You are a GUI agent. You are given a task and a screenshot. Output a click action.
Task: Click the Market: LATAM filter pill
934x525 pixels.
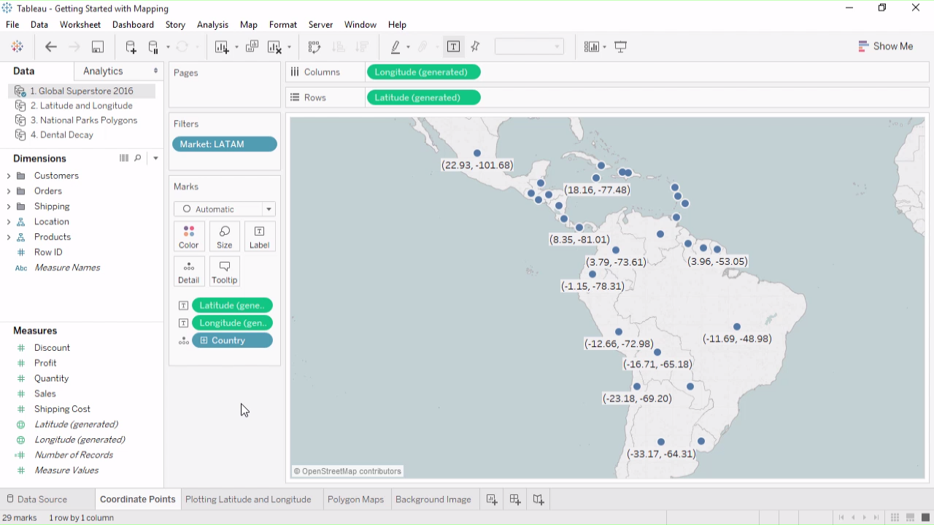224,144
